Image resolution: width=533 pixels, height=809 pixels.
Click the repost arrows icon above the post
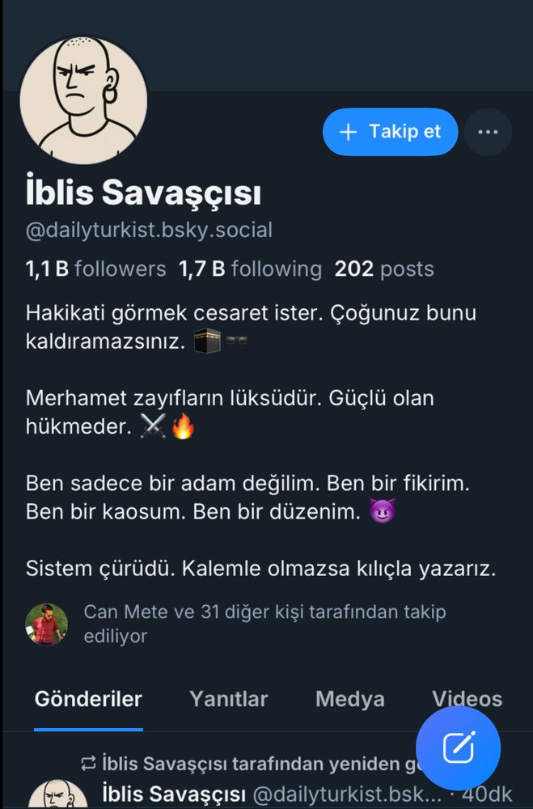click(89, 763)
